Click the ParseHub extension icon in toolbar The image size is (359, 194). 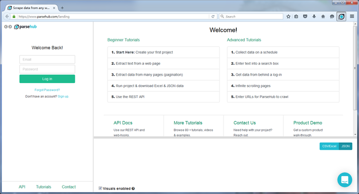[341, 17]
